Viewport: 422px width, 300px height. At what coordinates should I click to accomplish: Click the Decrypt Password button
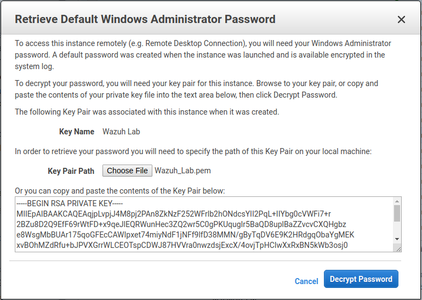click(x=361, y=279)
